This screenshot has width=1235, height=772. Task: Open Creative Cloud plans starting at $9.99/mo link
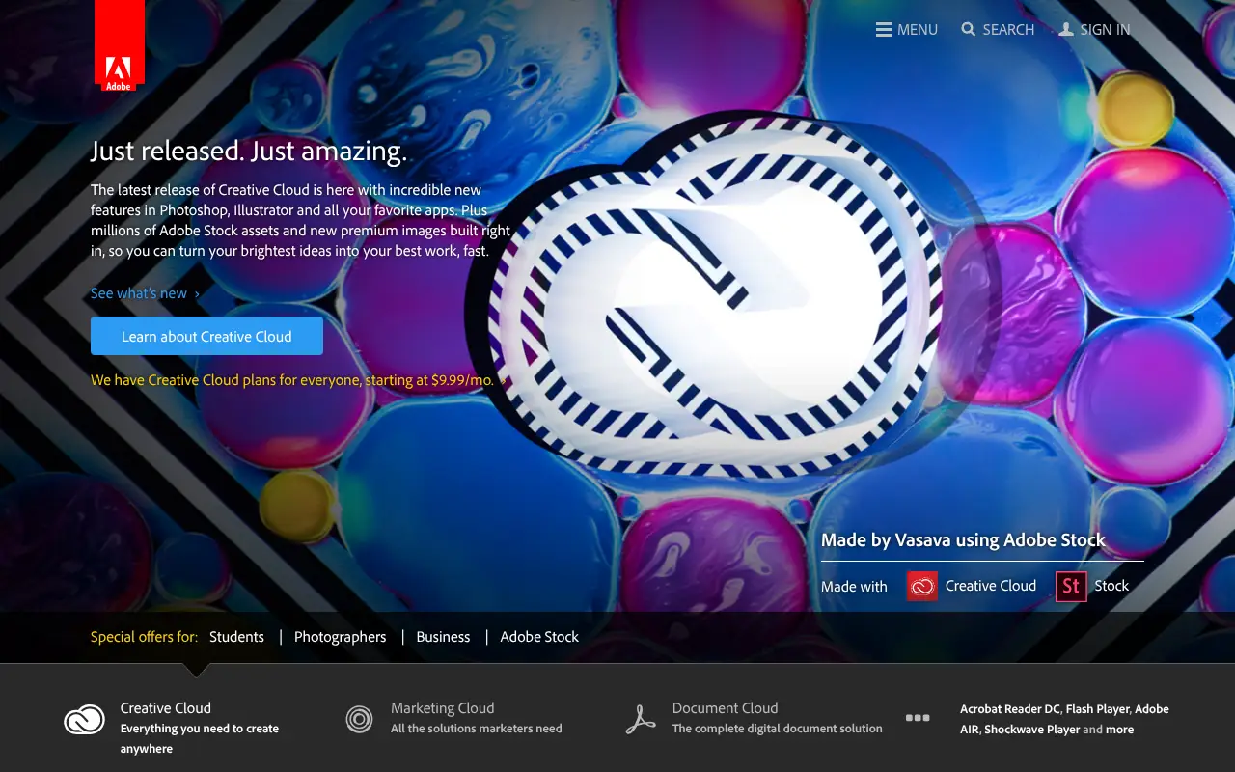click(x=298, y=380)
